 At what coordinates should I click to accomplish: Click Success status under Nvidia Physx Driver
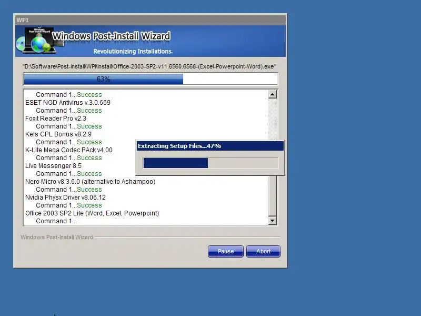[x=89, y=205]
